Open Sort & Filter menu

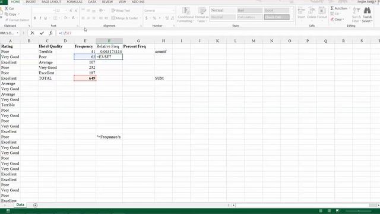click(x=356, y=15)
